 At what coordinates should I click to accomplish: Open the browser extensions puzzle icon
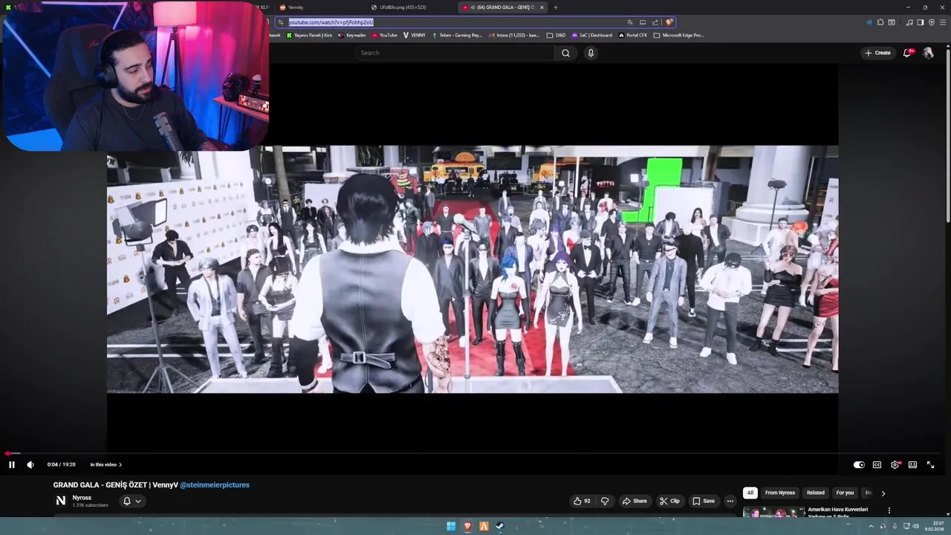coord(880,22)
